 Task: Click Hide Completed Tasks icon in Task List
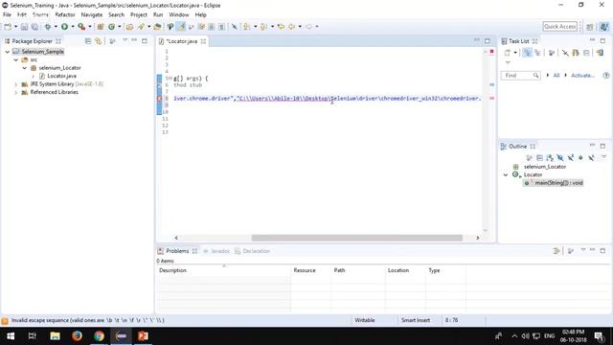tap(565, 53)
